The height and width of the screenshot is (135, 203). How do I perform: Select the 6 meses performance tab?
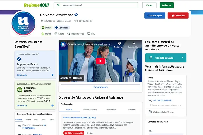point(19,120)
